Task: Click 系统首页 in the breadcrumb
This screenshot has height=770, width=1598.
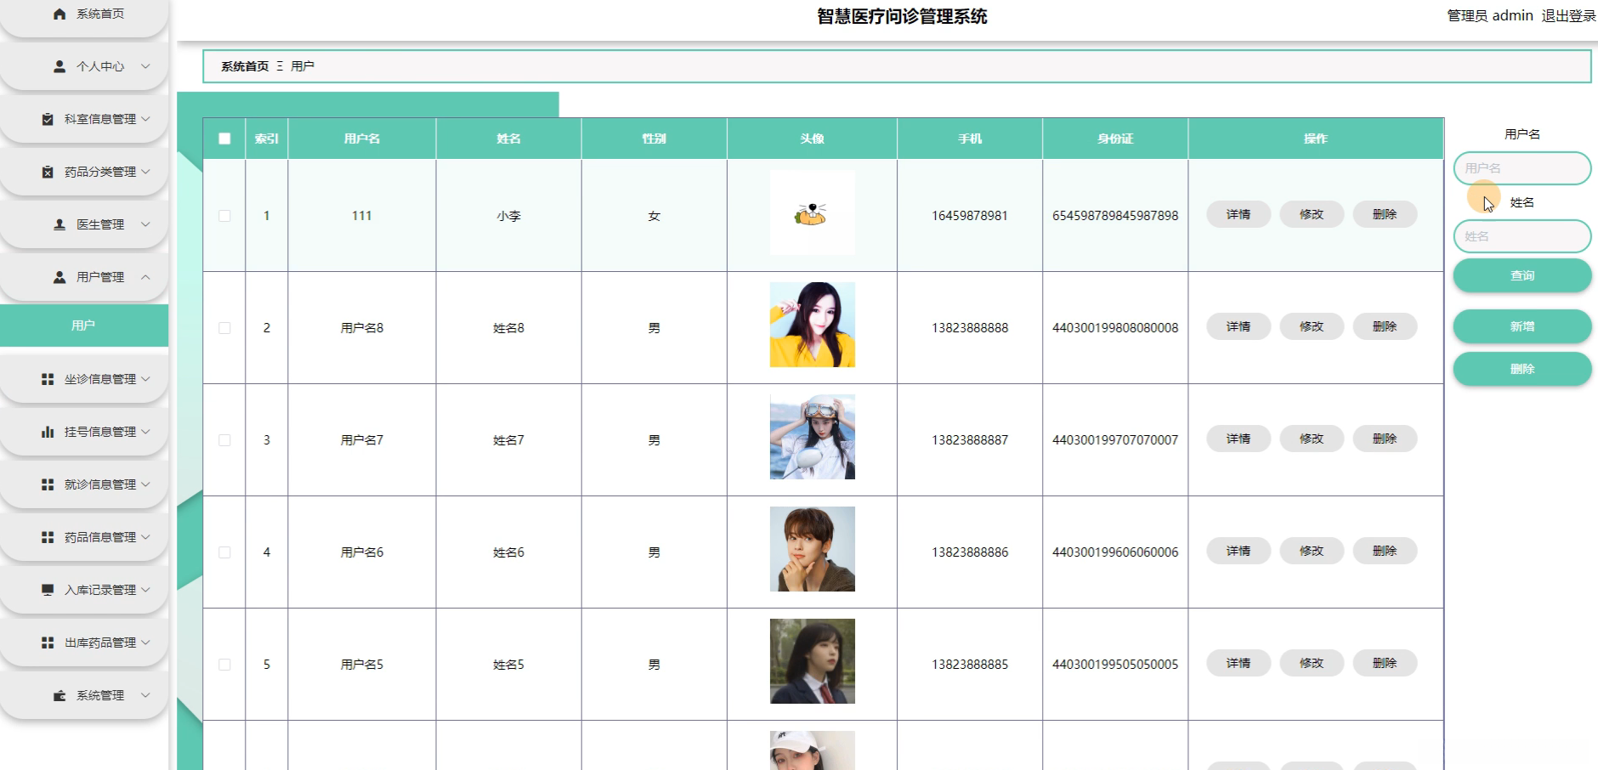Action: 245,66
